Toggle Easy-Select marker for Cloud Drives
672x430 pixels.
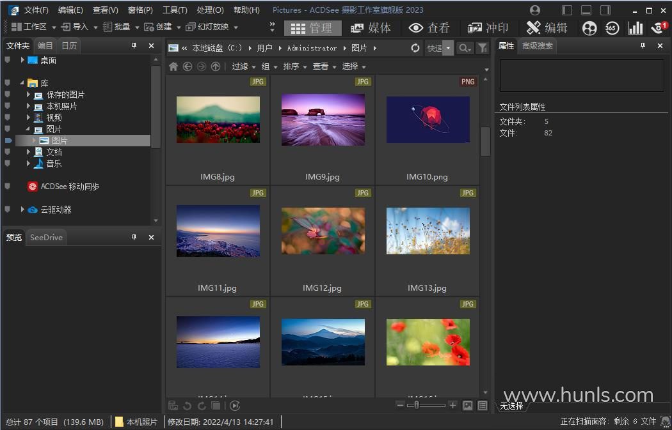tap(7, 210)
